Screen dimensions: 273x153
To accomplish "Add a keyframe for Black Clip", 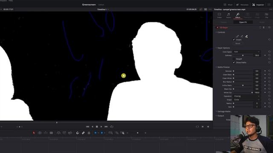I will (265, 89).
